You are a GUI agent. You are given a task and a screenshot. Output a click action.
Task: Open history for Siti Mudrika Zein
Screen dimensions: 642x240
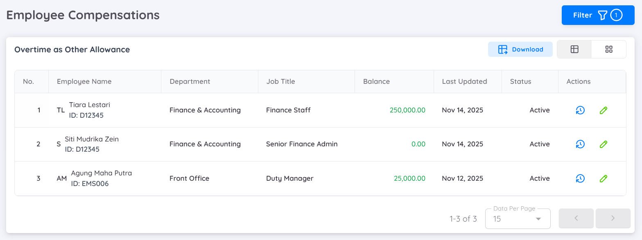pos(580,144)
